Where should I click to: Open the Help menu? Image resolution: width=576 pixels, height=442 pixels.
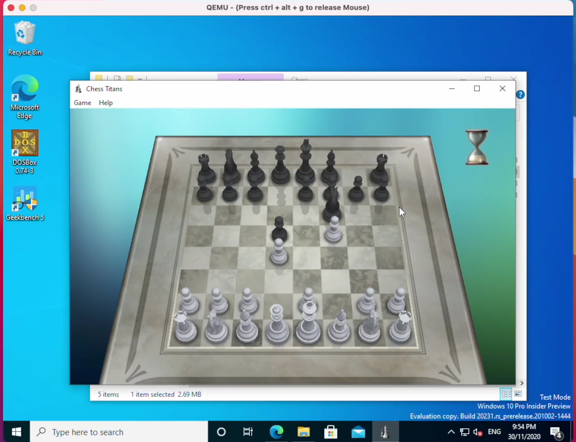[106, 103]
